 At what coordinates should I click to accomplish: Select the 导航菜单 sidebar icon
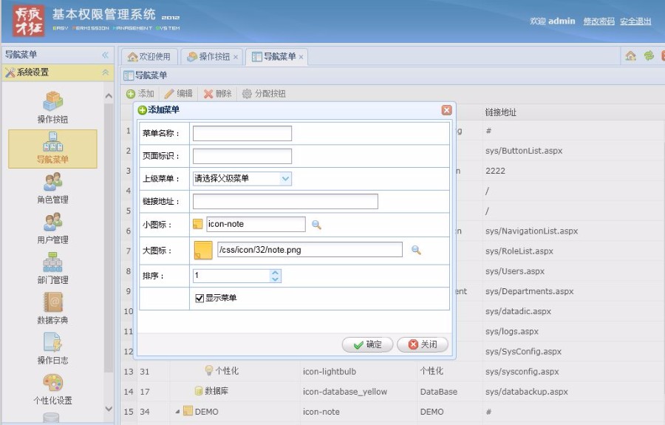pos(52,149)
